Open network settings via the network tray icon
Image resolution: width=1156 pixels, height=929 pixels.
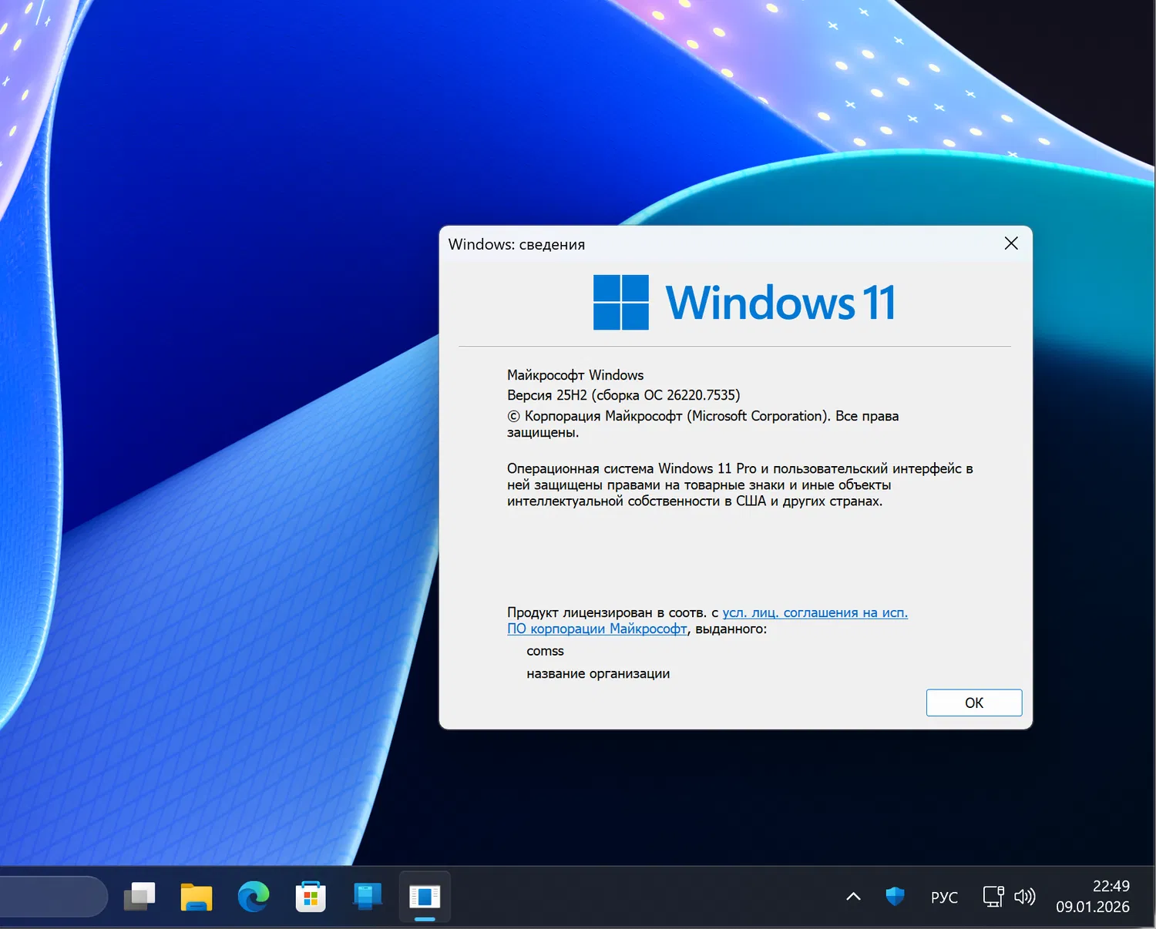993,896
